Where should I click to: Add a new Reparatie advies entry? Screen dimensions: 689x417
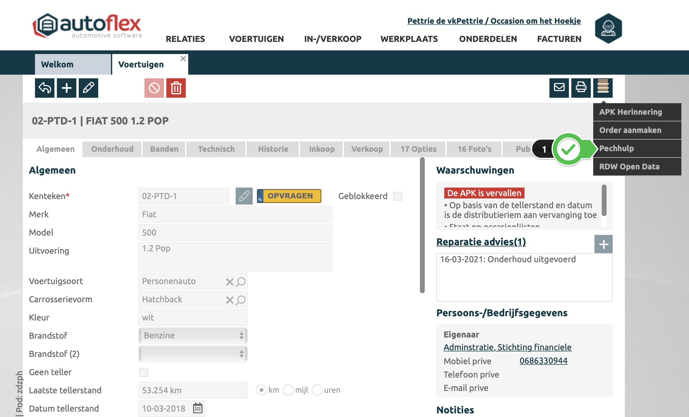(x=603, y=244)
